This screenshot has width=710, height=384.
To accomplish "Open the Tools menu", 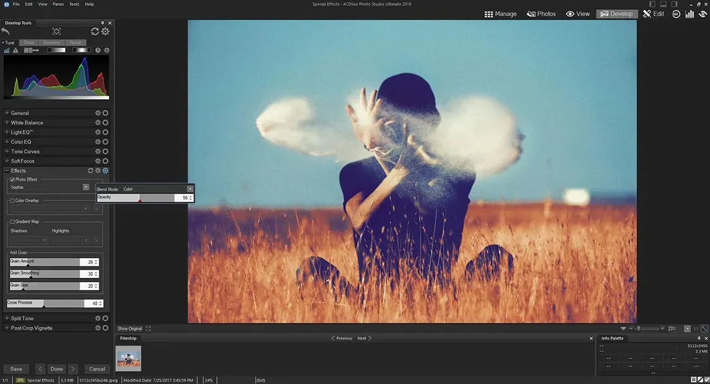I will click(x=74, y=4).
